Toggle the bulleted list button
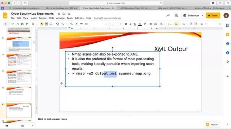This screenshot has width=231, height=129. click(x=176, y=24)
